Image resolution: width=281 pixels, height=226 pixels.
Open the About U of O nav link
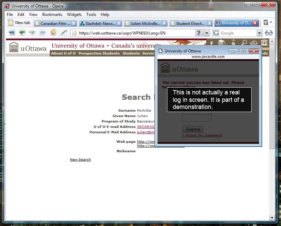coord(63,53)
